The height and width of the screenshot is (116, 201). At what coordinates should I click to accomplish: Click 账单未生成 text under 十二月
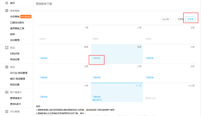pos(150,98)
